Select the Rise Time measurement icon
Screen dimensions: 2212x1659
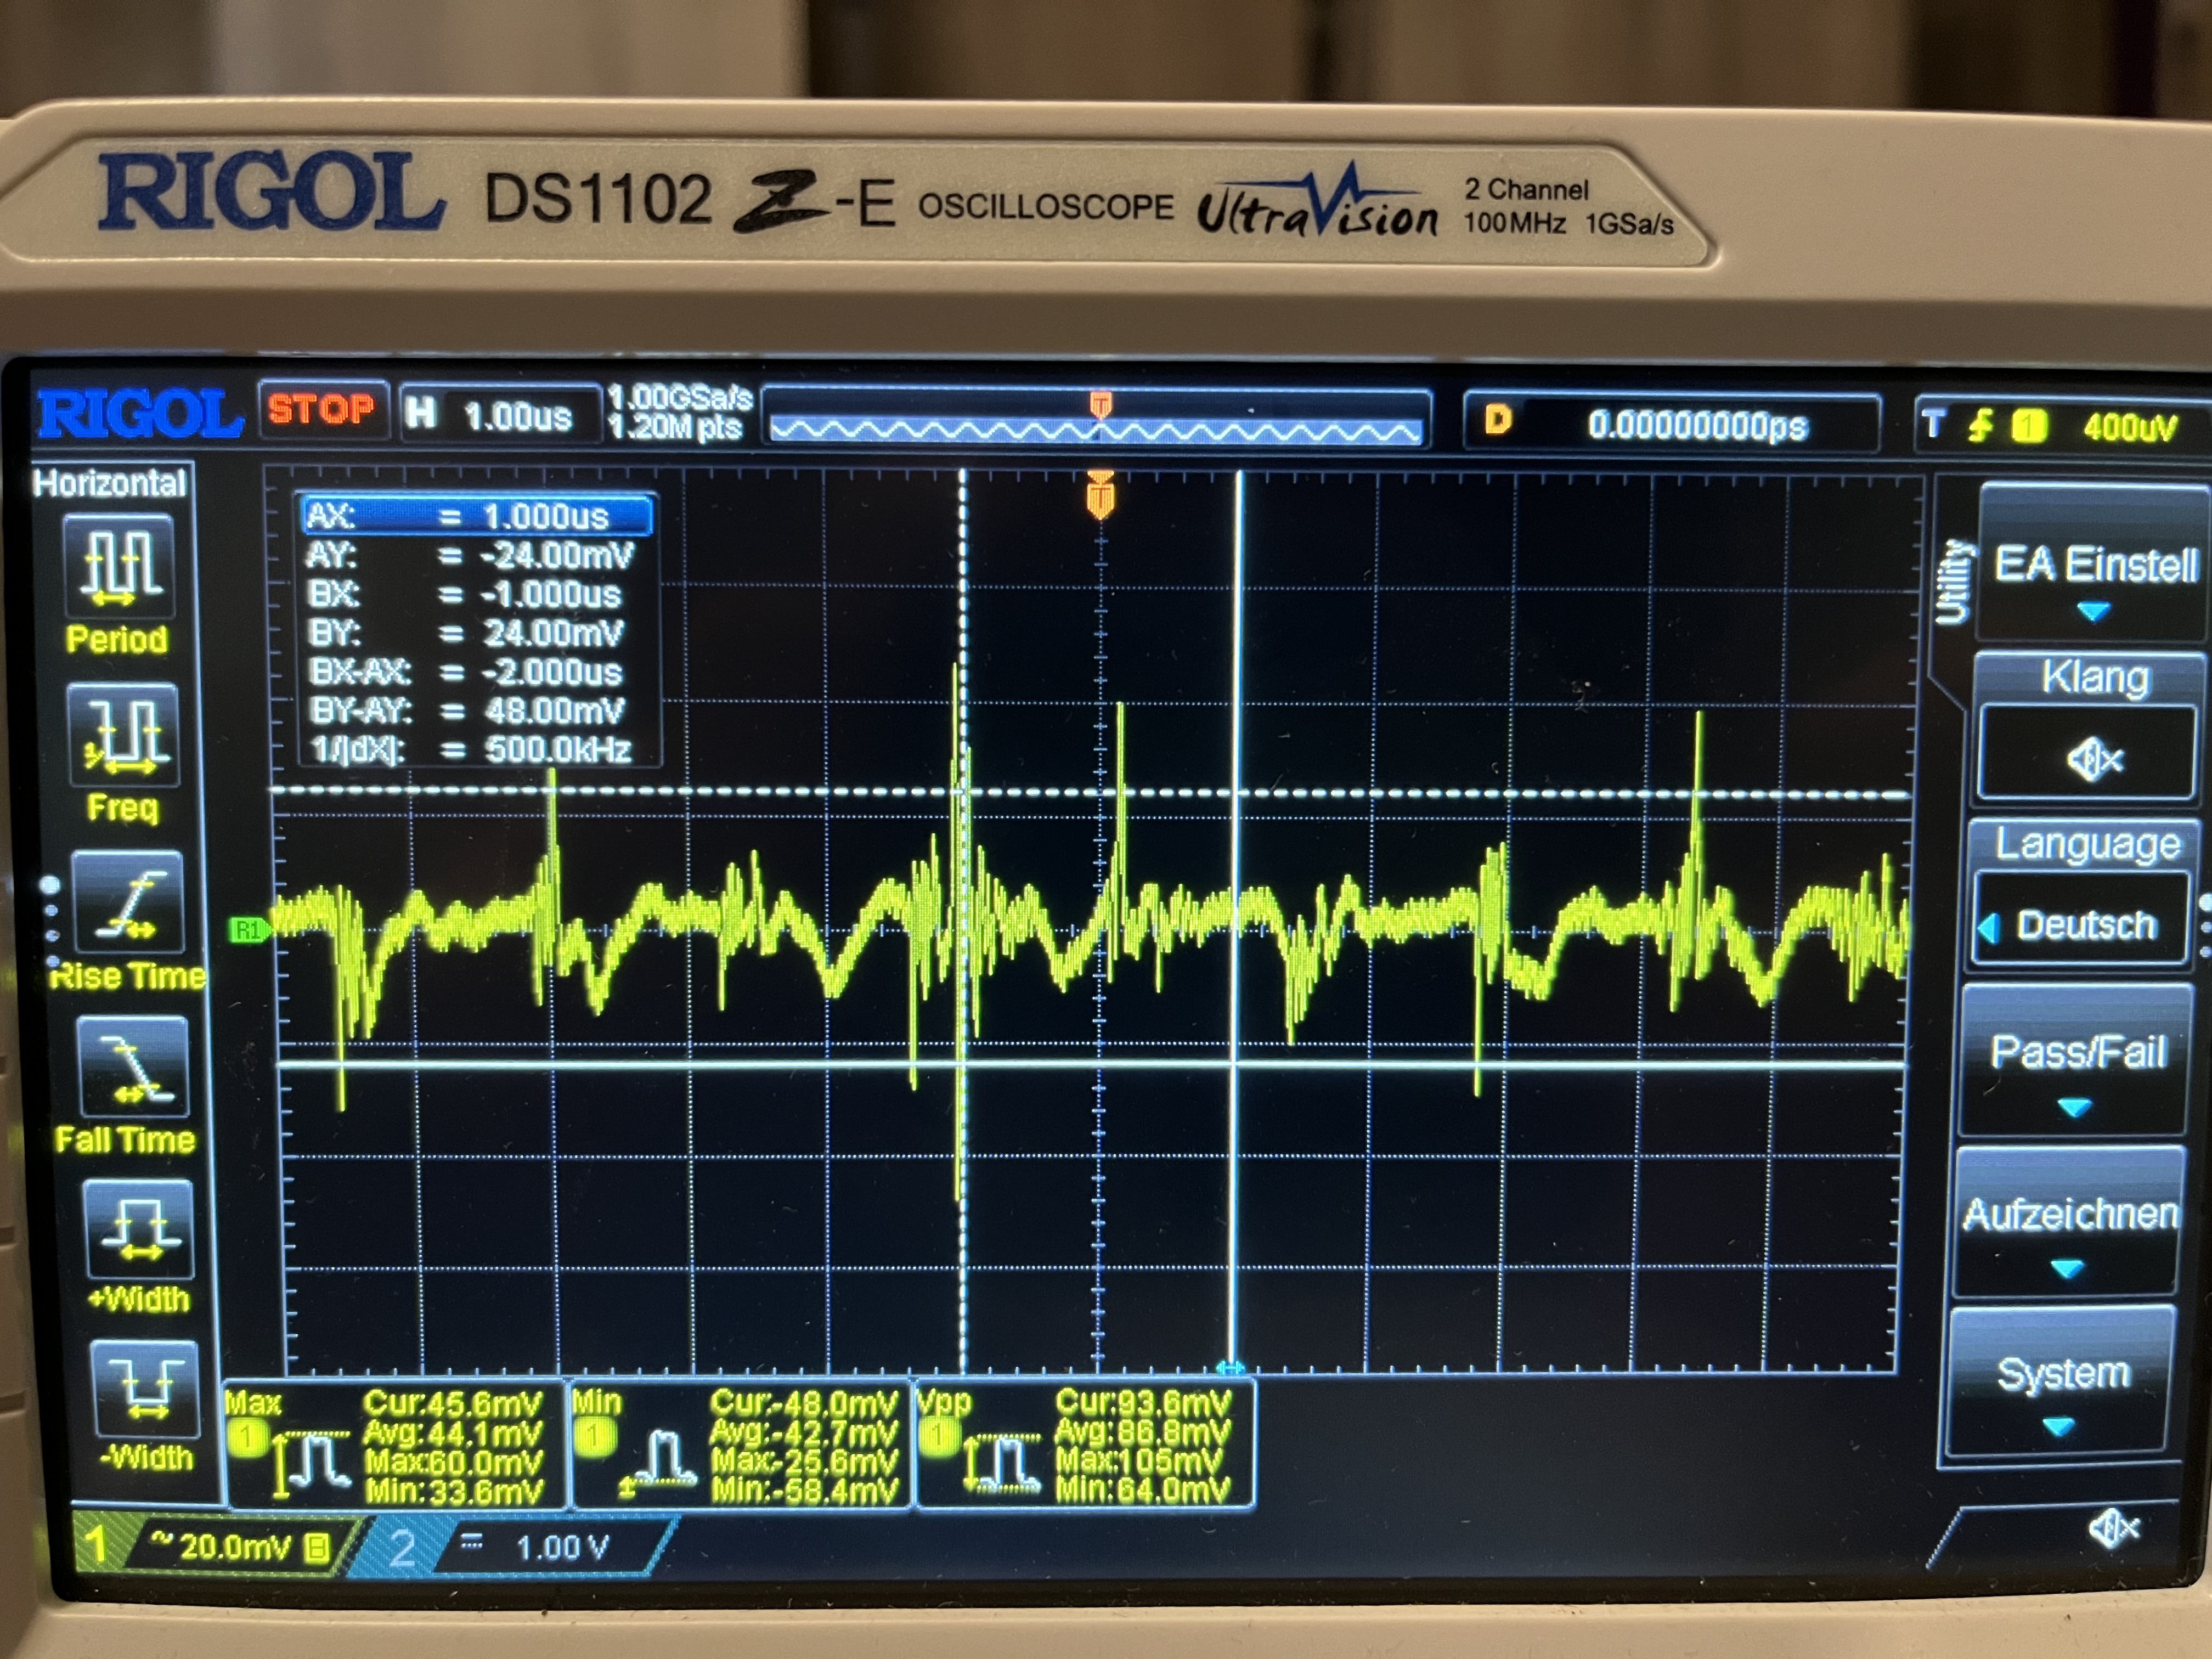[128, 903]
